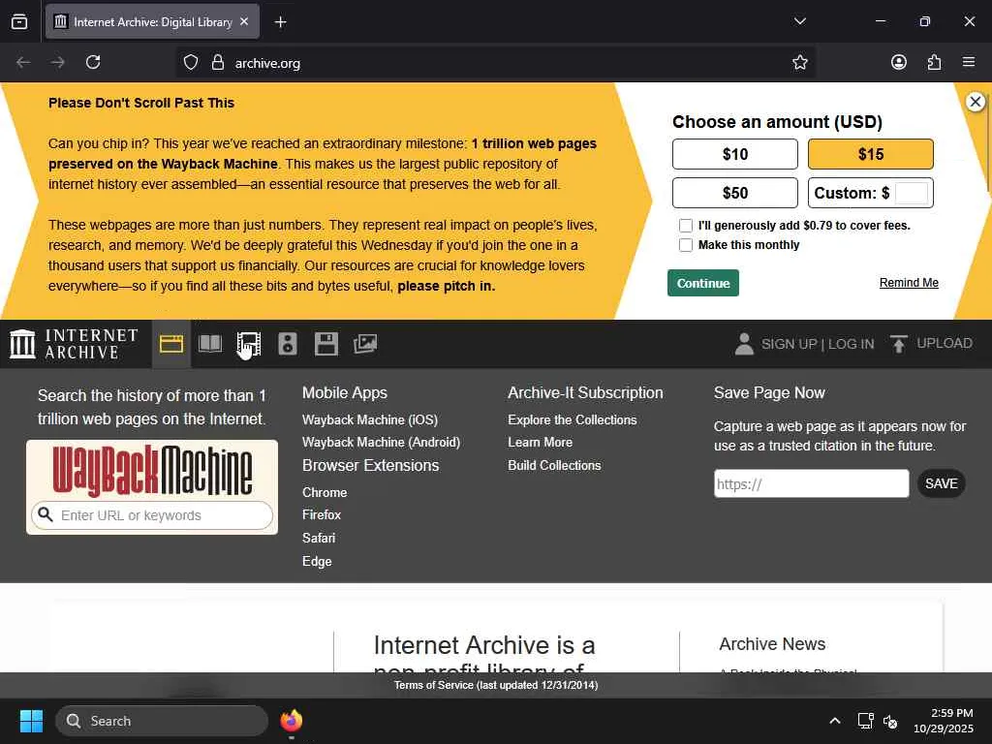Select the $10 donation amount
Viewport: 992px width, 744px height.
tap(734, 154)
